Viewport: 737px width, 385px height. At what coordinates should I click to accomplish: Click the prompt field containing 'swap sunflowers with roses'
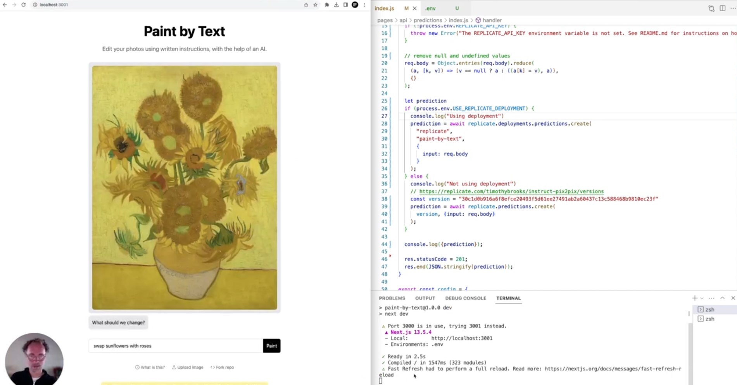coord(176,346)
